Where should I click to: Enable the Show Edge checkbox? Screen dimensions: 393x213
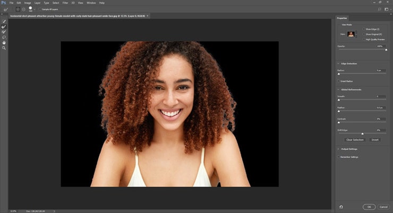tap(363, 29)
